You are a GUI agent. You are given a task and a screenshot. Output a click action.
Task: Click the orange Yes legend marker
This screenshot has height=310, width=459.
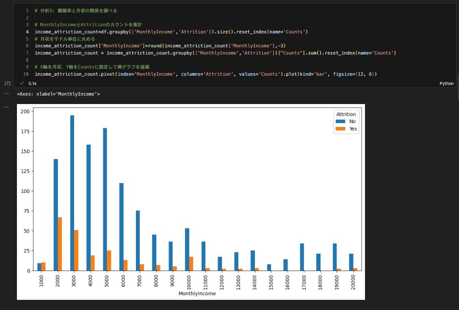tap(341, 129)
